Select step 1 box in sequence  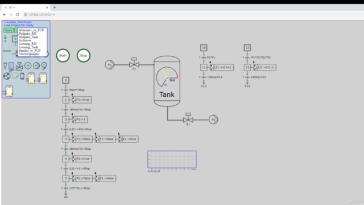(x=66, y=100)
